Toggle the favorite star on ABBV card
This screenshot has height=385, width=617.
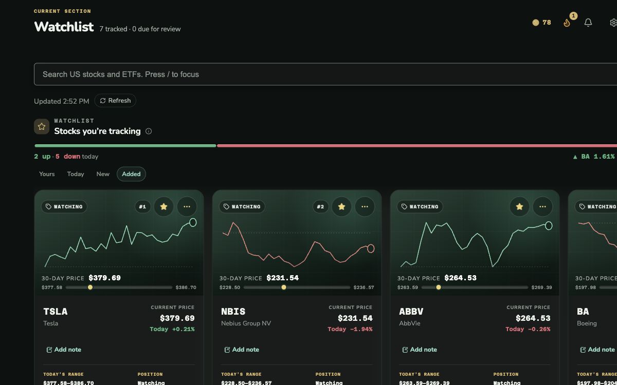(x=520, y=206)
